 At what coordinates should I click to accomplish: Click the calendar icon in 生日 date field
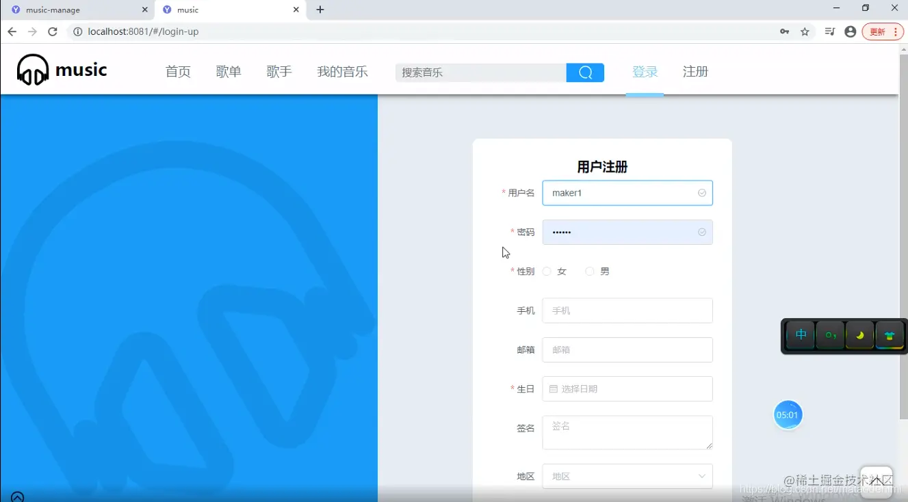(x=554, y=388)
